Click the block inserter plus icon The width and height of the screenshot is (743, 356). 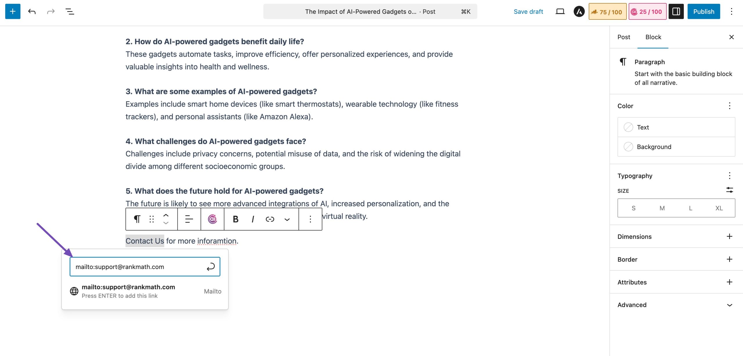(x=13, y=12)
